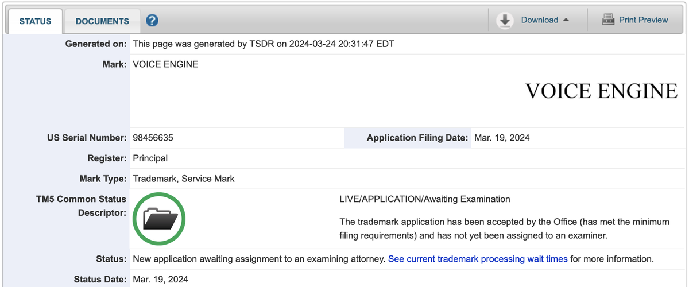689x287 pixels.
Task: Click the green circled folder status icon
Action: point(159,219)
